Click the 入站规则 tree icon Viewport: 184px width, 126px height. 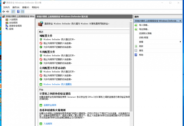pos(7,20)
